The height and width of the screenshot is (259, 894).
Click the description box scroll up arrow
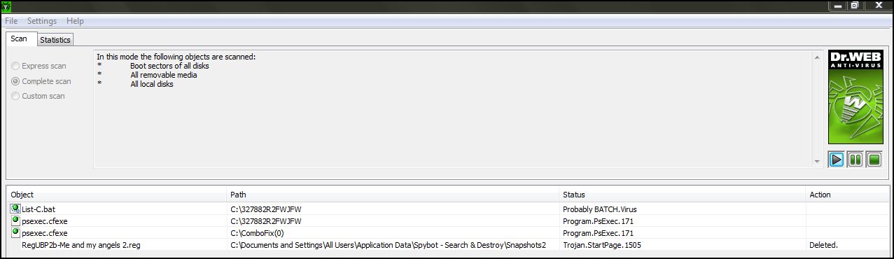[x=817, y=57]
